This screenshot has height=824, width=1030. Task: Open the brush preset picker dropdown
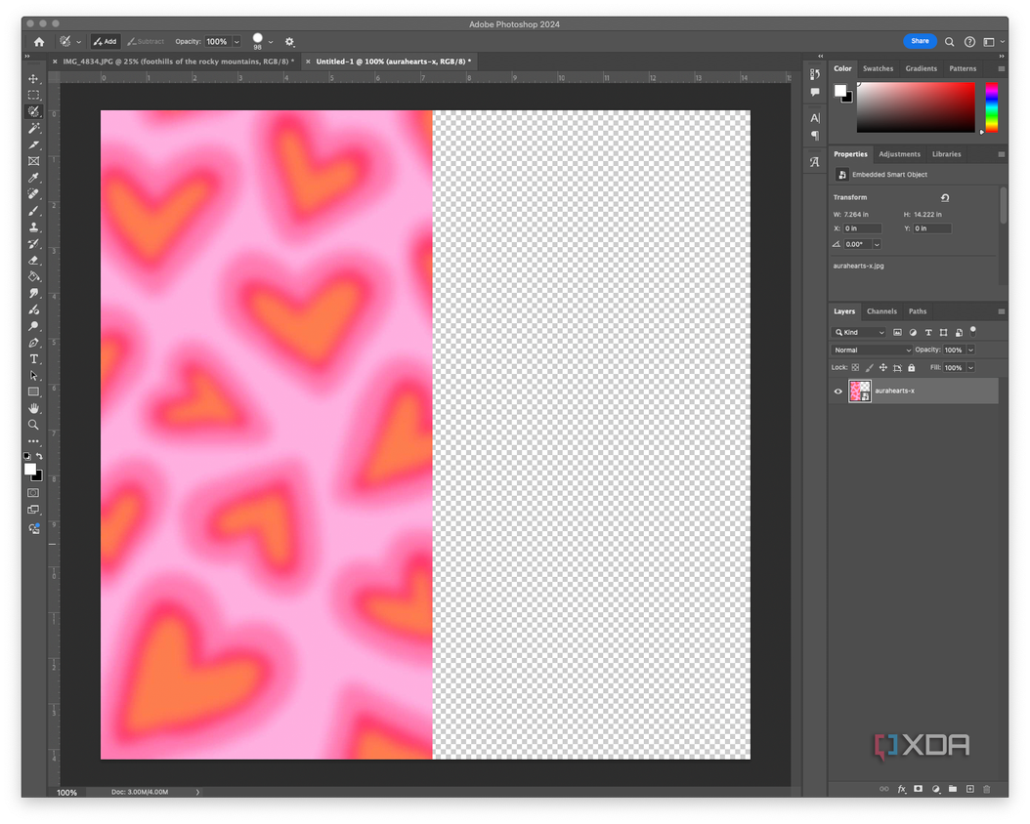point(271,42)
